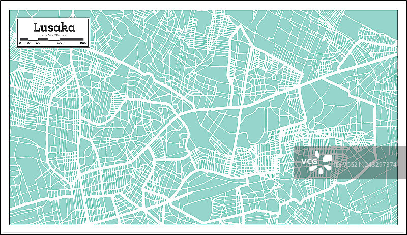Click white scale segment between 50 and 100
The width and height of the screenshot is (407, 235).
click(x=33, y=39)
